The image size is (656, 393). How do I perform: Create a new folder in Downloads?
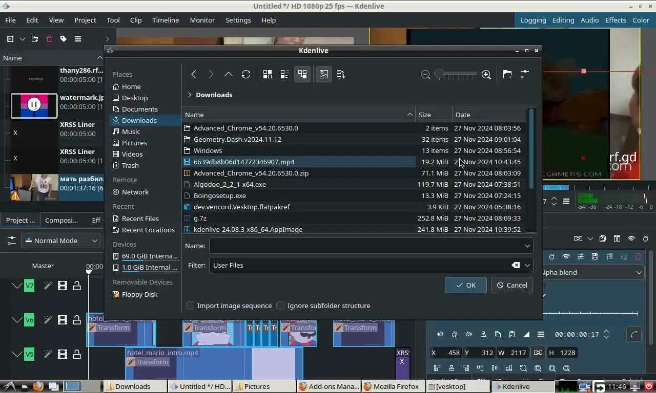click(x=507, y=74)
